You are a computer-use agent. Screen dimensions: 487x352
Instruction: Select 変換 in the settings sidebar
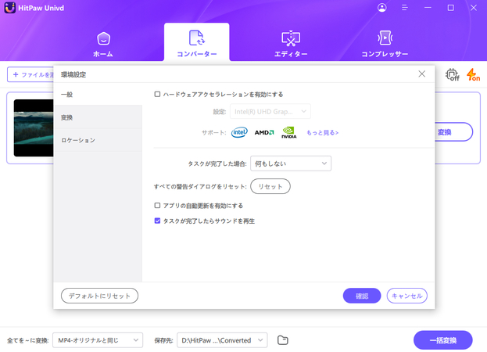(98, 117)
